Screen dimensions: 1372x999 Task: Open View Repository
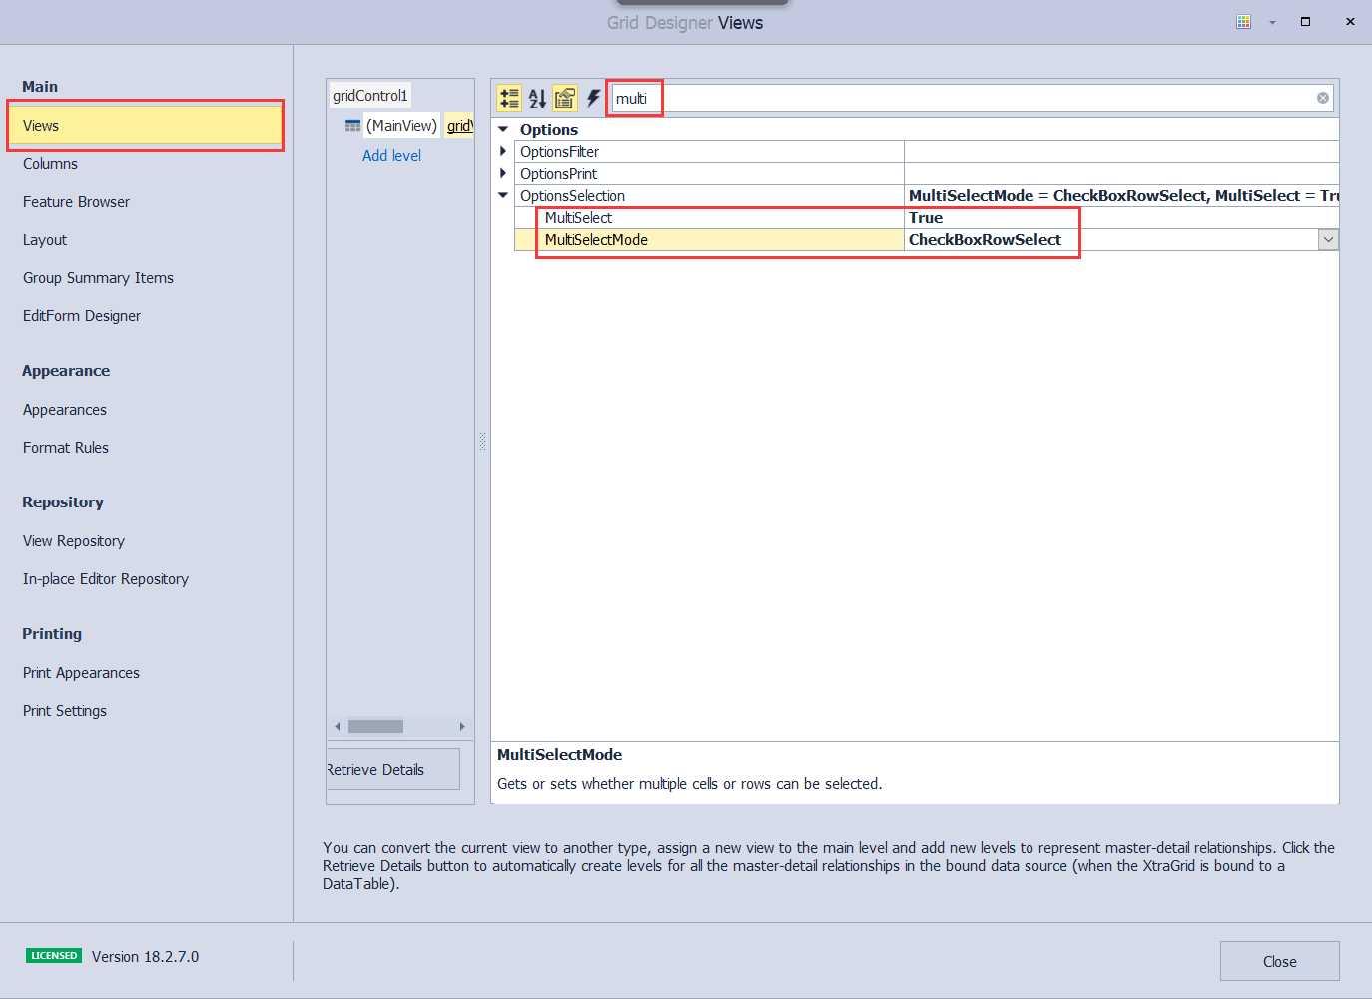point(74,541)
